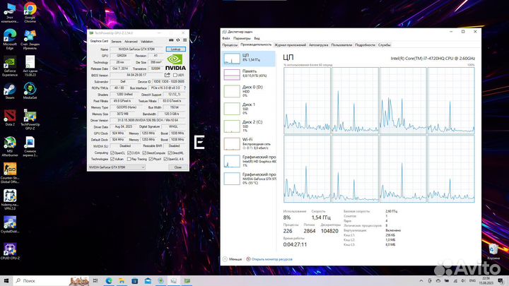Click Close button in GPU-Z
The image size is (509, 286).
click(x=178, y=167)
